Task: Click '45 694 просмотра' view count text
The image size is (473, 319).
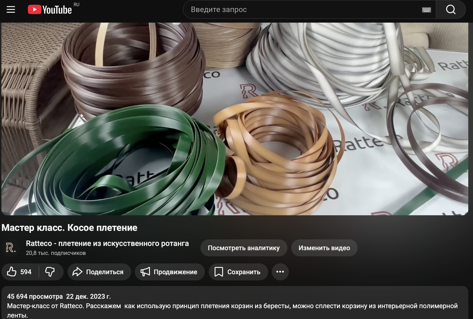Action: pos(35,296)
